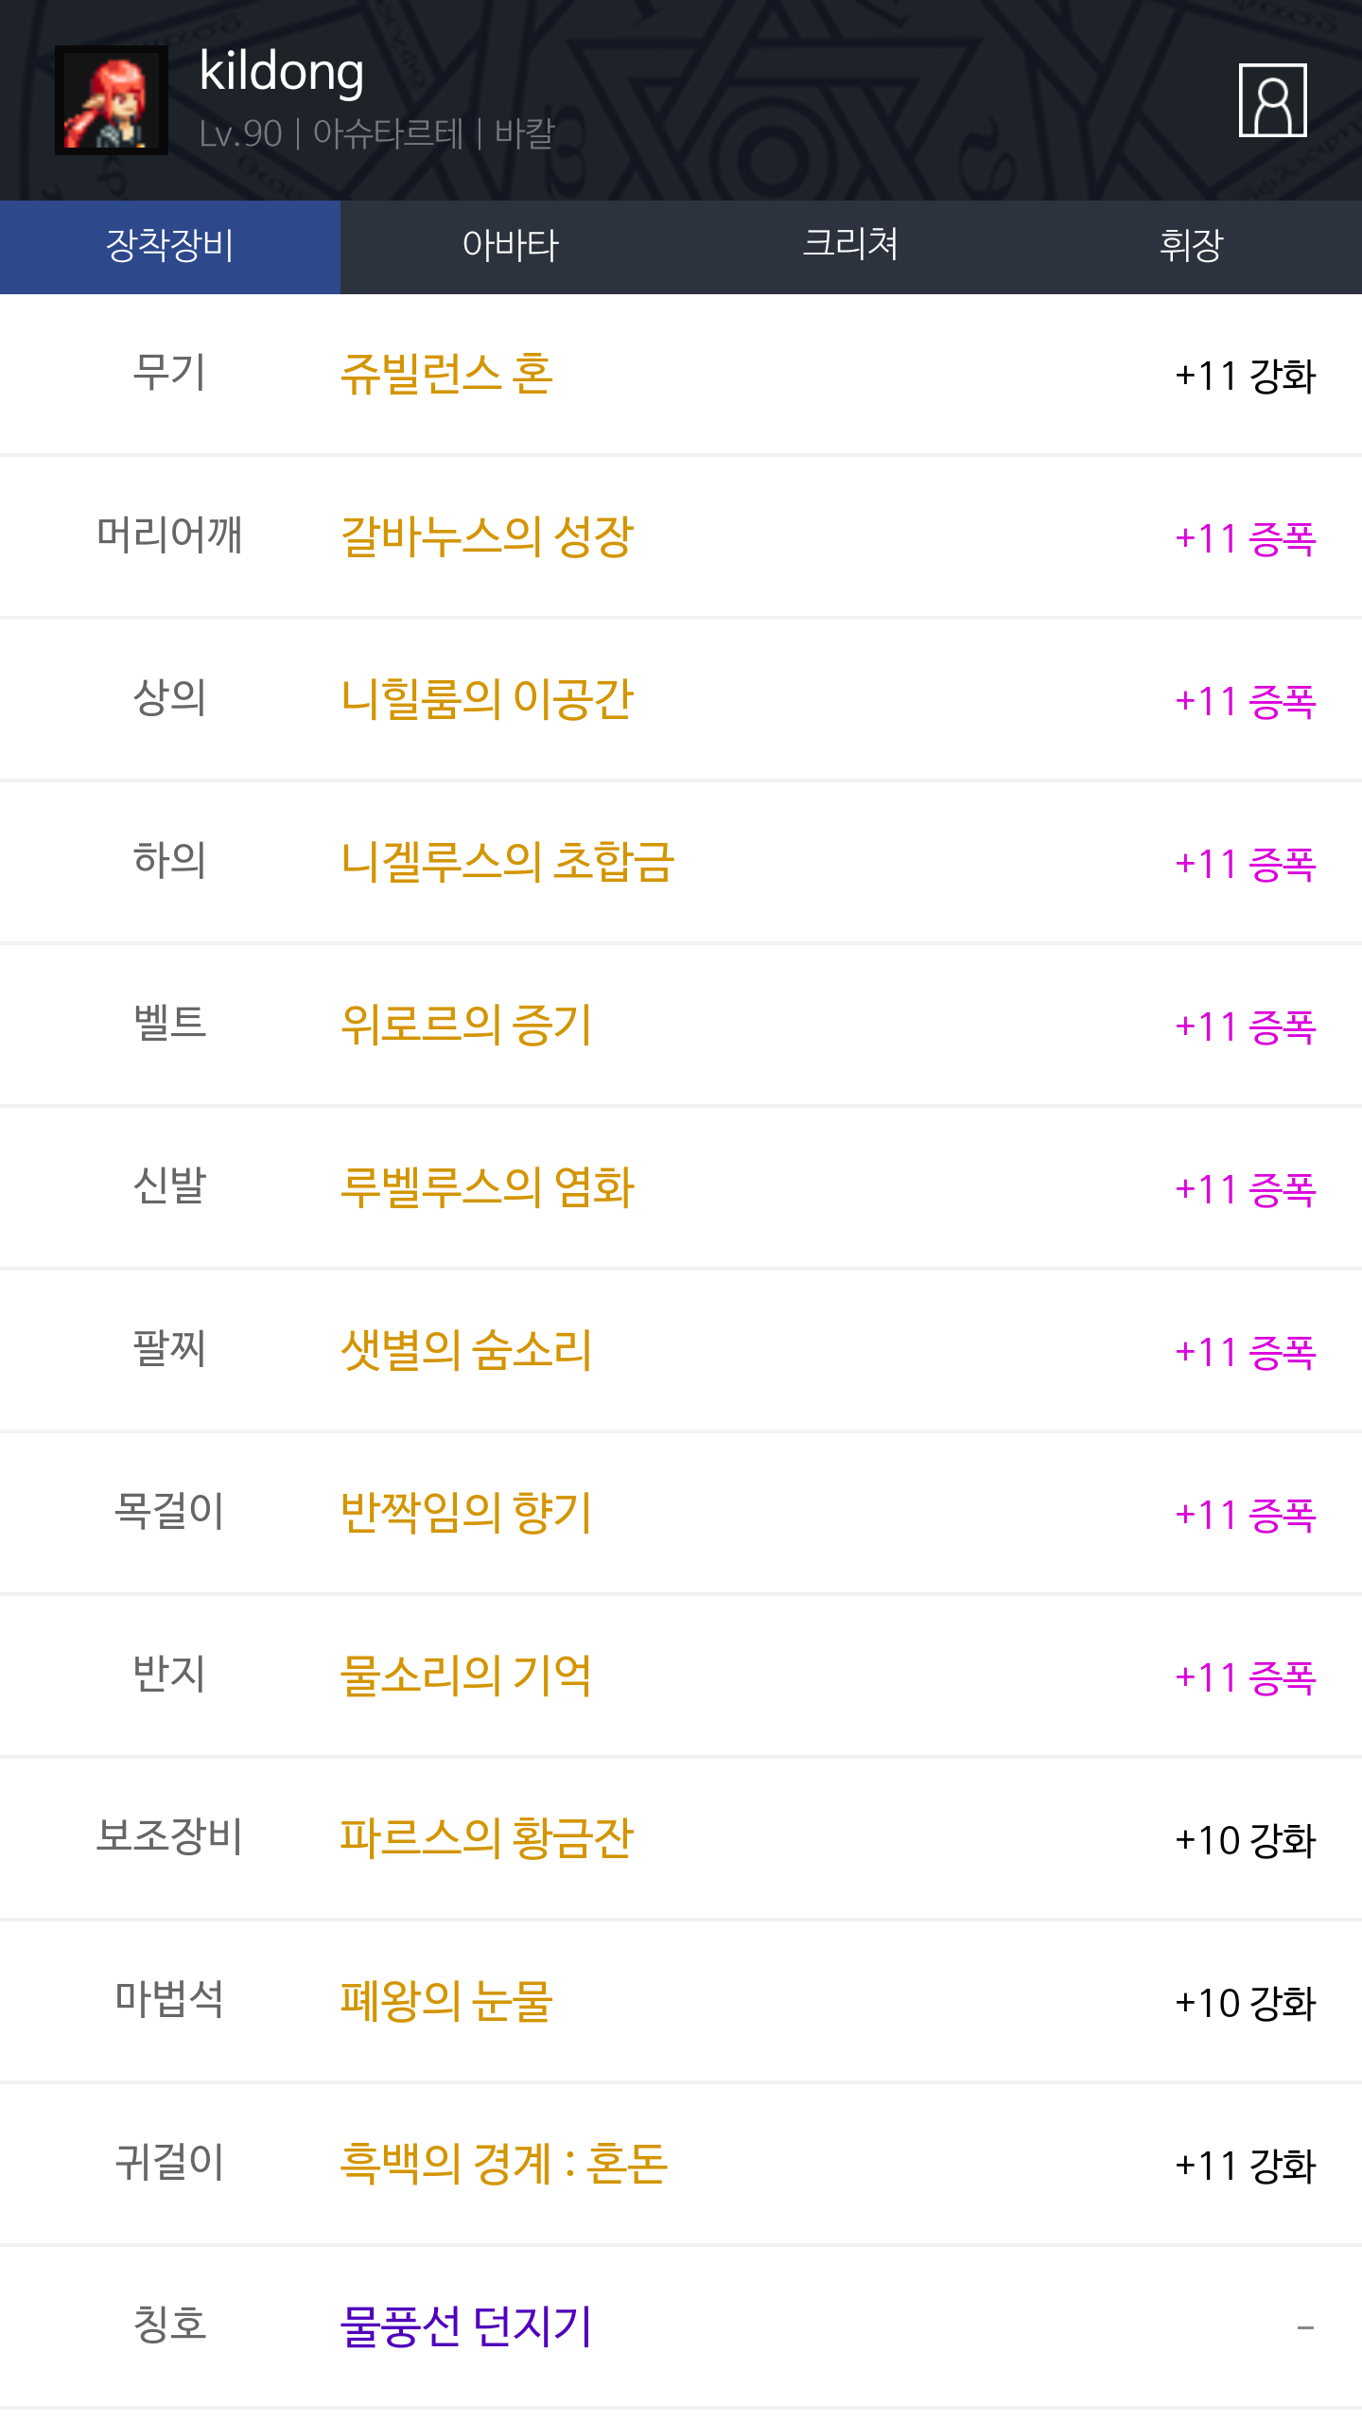Click earring item 흑백의 경계 : 혼돈
The image size is (1362, 2422).
pos(504,2165)
